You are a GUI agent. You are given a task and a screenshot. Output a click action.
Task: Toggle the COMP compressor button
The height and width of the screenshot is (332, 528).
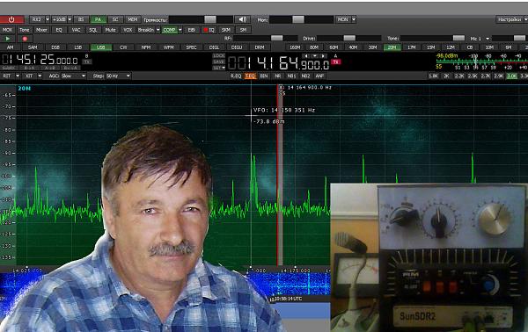pyautogui.click(x=169, y=30)
